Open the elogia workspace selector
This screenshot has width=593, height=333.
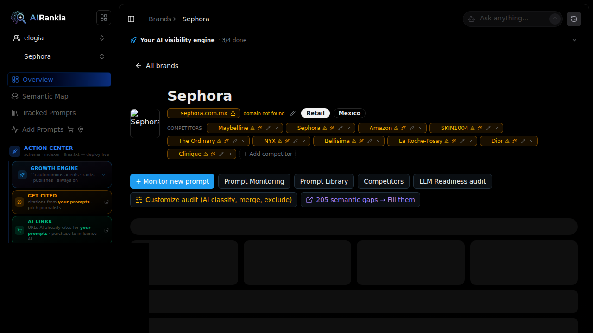point(59,38)
